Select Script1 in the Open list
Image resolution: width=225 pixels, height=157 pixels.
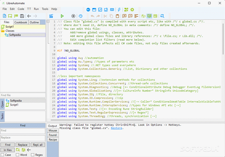coord(25,105)
